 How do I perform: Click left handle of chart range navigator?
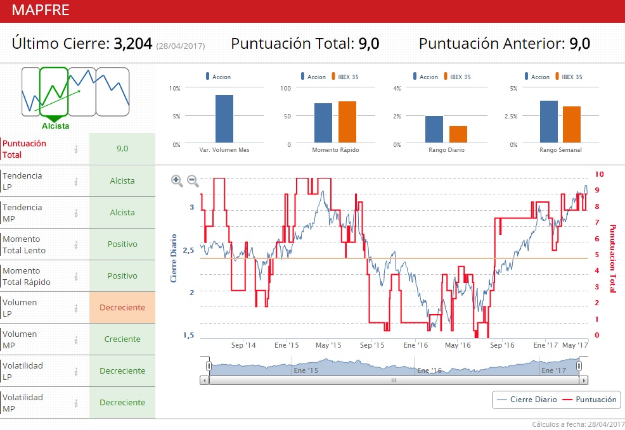click(x=209, y=366)
